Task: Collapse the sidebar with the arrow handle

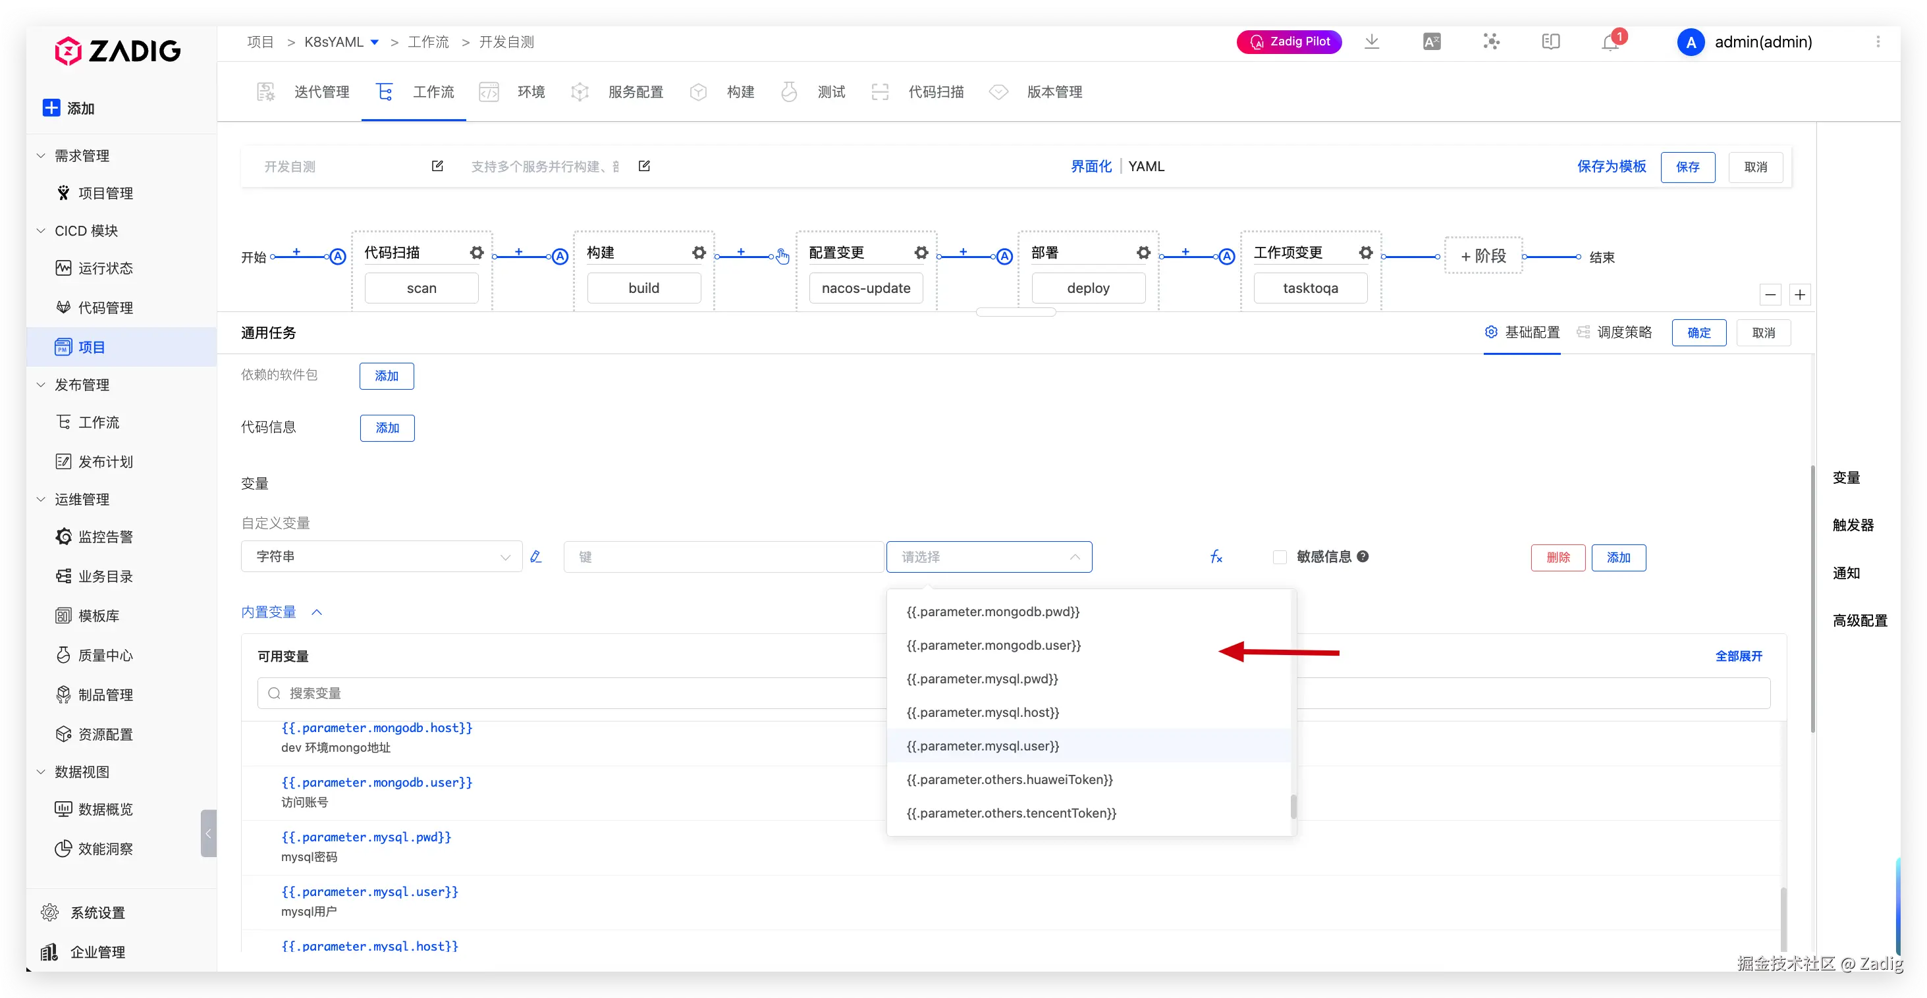Action: click(x=209, y=833)
